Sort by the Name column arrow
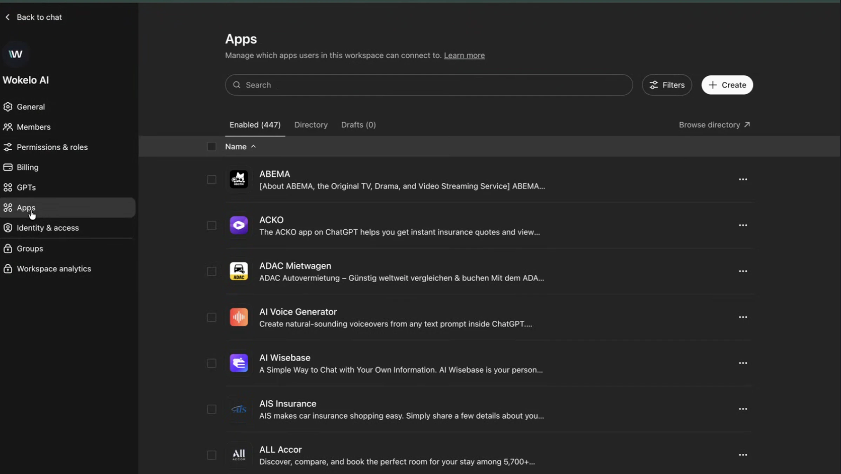This screenshot has width=841, height=474. 253,147
